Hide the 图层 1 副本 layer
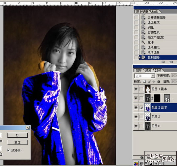This screenshot has width=177, height=166. (x=136, y=89)
